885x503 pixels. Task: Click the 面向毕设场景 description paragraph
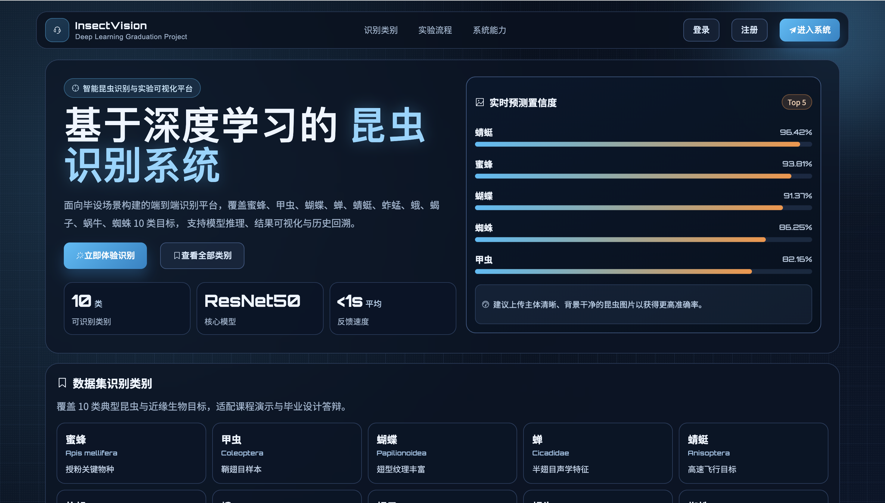(252, 214)
